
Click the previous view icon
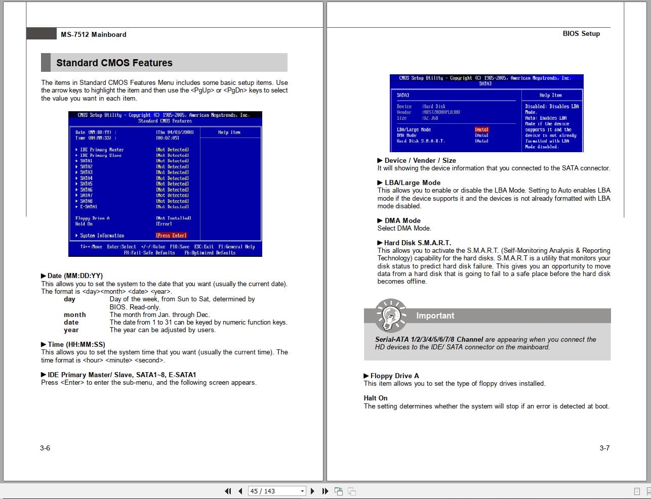pyautogui.click(x=339, y=491)
